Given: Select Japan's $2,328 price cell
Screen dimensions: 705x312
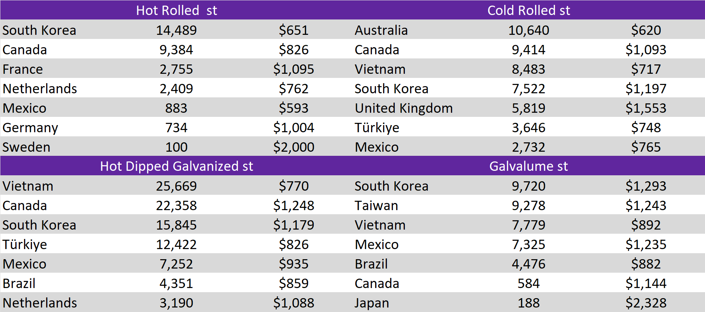Looking at the screenshot, I should click(x=646, y=303).
